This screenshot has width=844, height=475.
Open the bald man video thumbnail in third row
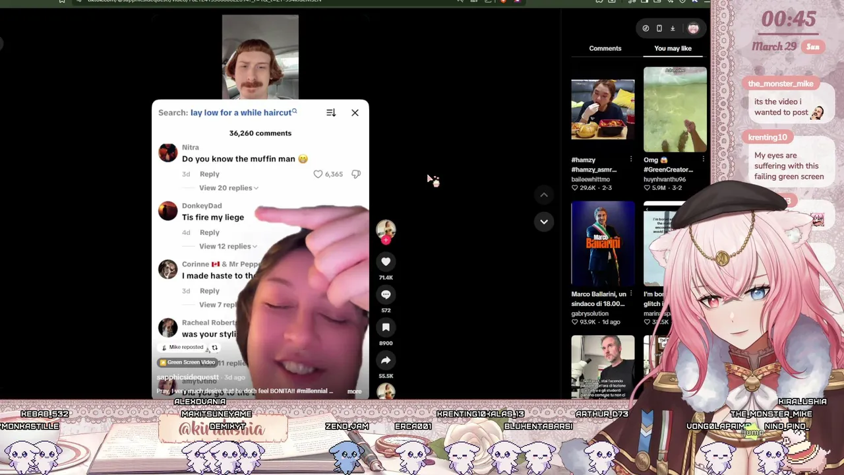[603, 367]
